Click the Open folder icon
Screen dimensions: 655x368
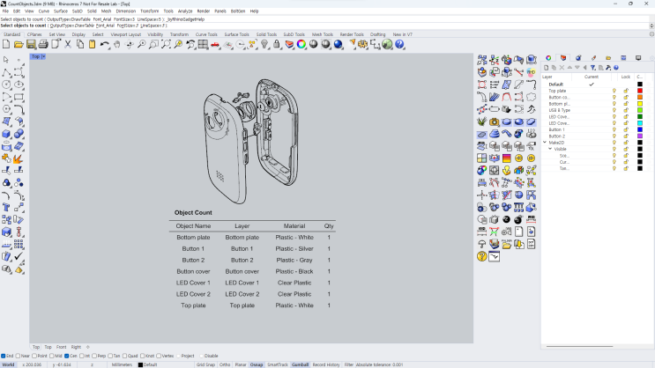click(x=19, y=44)
